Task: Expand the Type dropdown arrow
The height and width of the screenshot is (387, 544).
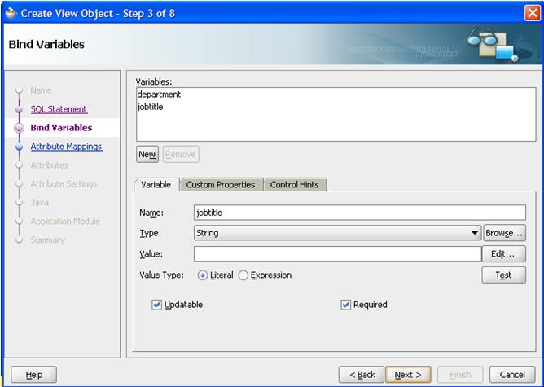Action: tap(475, 234)
